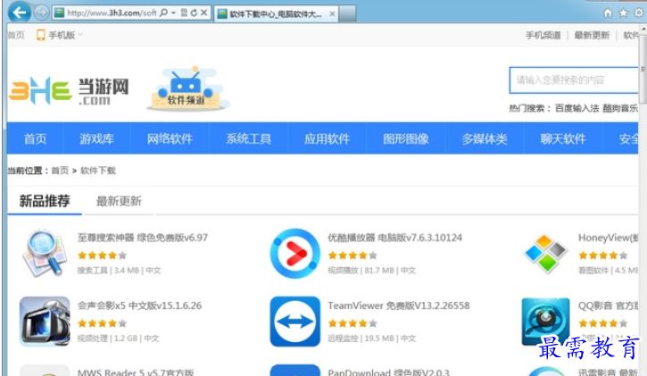Viewport: 647px width, 376px height.
Task: Open the address bar dropdown arrow
Action: [173, 13]
